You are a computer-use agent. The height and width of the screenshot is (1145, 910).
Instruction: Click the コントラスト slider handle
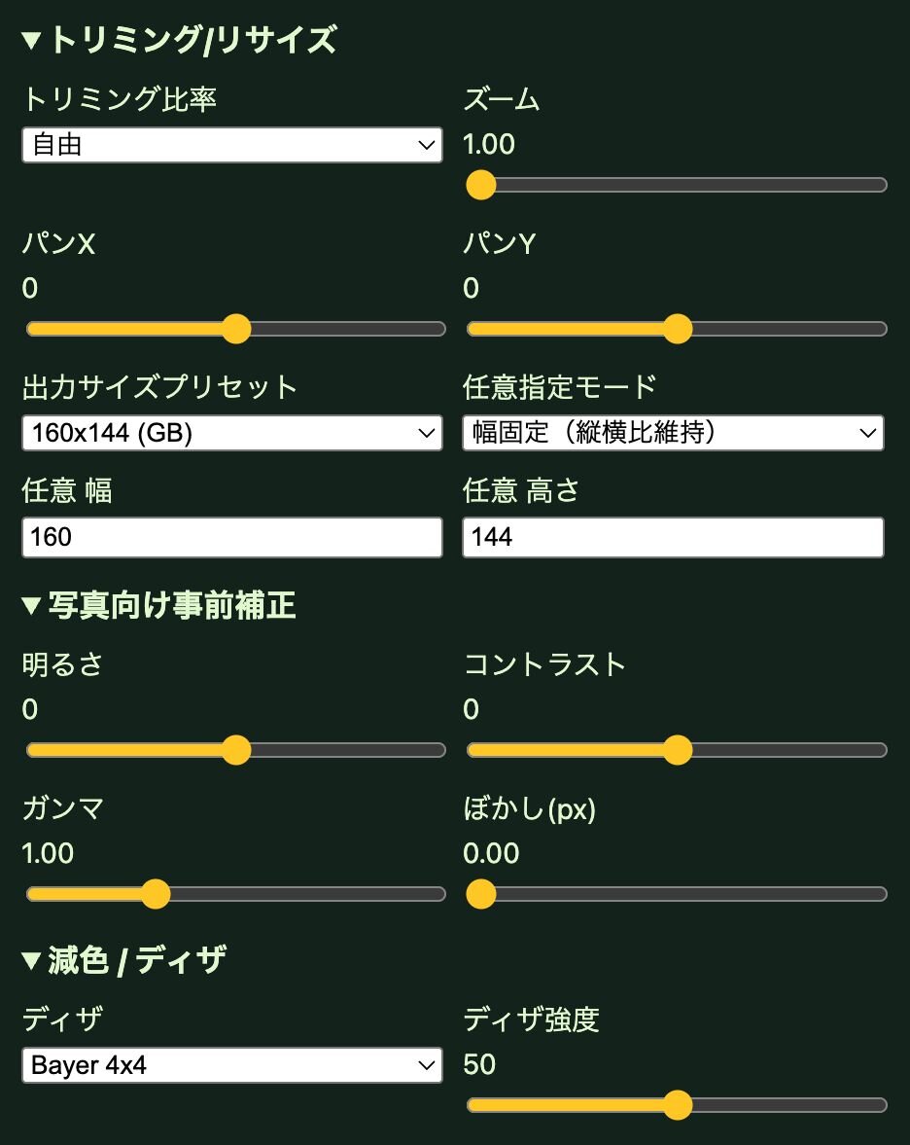tap(677, 750)
